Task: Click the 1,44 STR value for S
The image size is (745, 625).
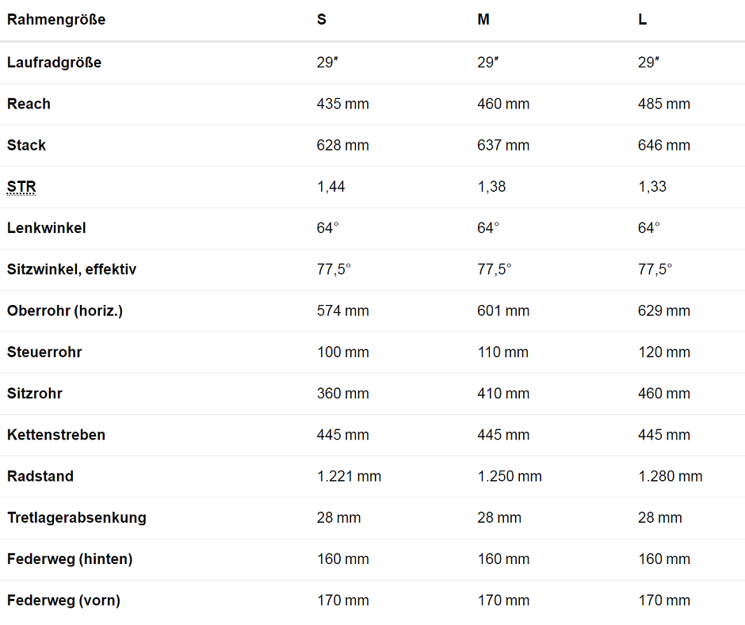Action: coord(330,187)
